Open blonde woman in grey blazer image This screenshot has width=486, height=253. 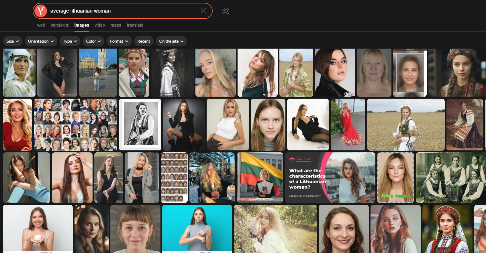click(142, 178)
